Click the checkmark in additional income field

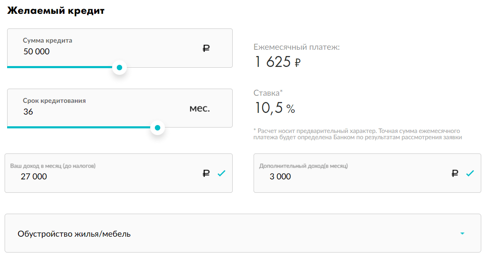click(x=470, y=173)
